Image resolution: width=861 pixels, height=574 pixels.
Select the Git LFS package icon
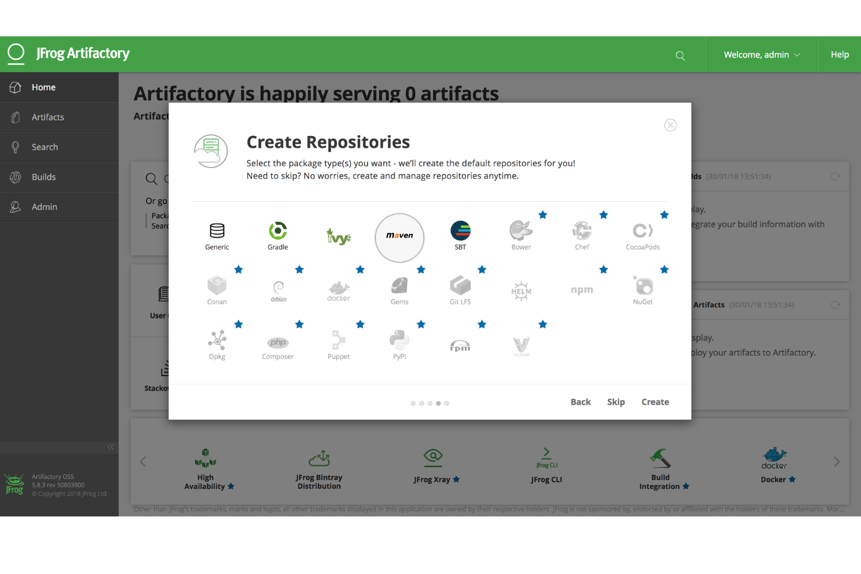tap(460, 286)
